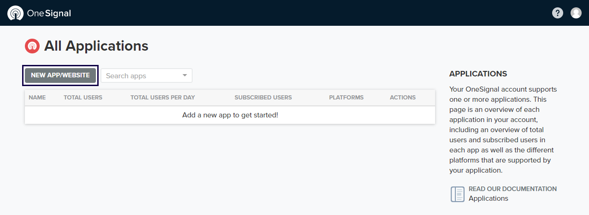Click the 'Add a new app' table row
Image resolution: width=589 pixels, height=215 pixels.
[230, 115]
